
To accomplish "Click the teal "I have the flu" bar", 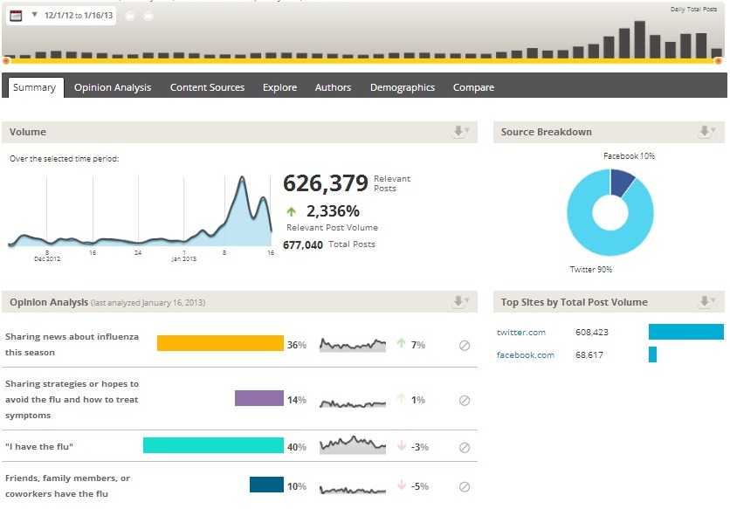I will coord(213,446).
